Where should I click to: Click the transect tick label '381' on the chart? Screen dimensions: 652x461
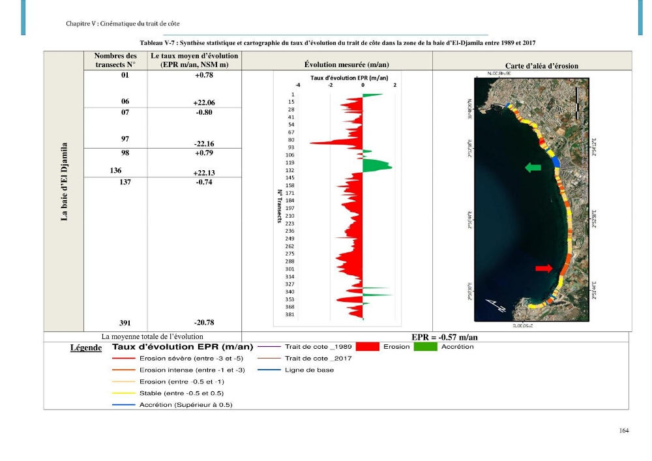coord(290,315)
